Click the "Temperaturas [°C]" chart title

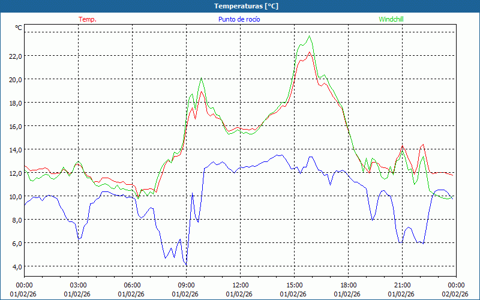[x=246, y=6]
